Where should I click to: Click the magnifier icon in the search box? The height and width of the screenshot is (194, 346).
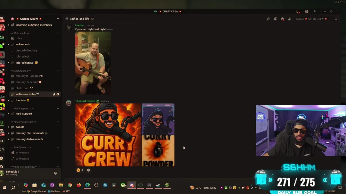[x=336, y=19]
